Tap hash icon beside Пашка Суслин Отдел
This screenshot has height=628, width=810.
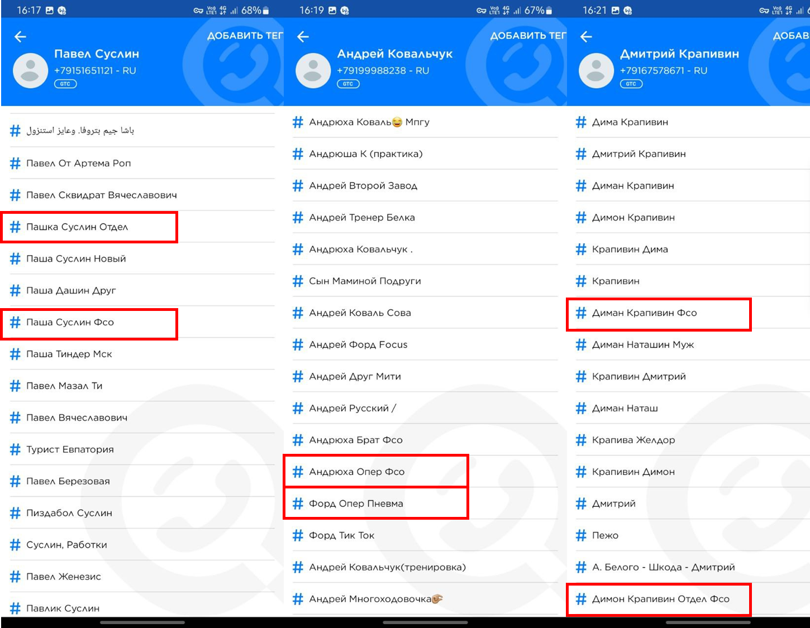(x=15, y=227)
